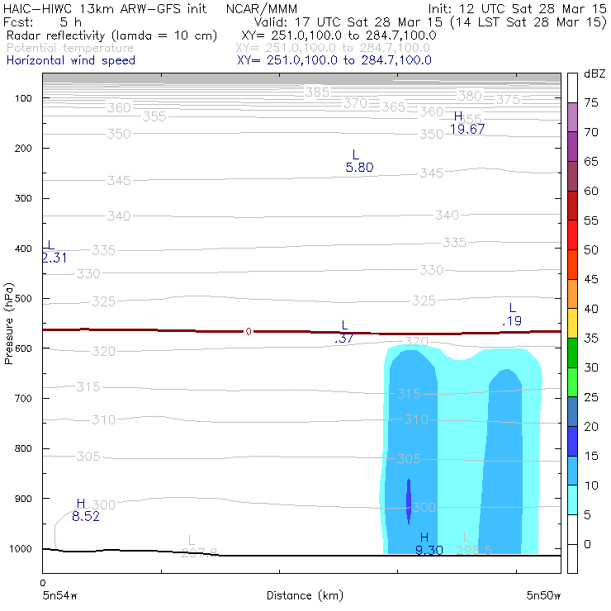Click the "Fcst: 5 h" forecast text
This screenshot has height=611, width=611.
pyautogui.click(x=42, y=21)
